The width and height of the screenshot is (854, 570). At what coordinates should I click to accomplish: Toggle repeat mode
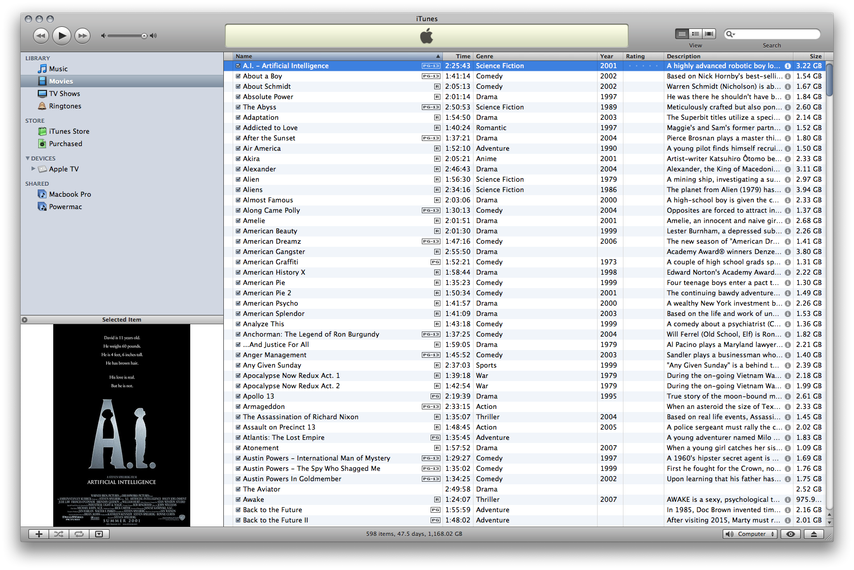79,534
